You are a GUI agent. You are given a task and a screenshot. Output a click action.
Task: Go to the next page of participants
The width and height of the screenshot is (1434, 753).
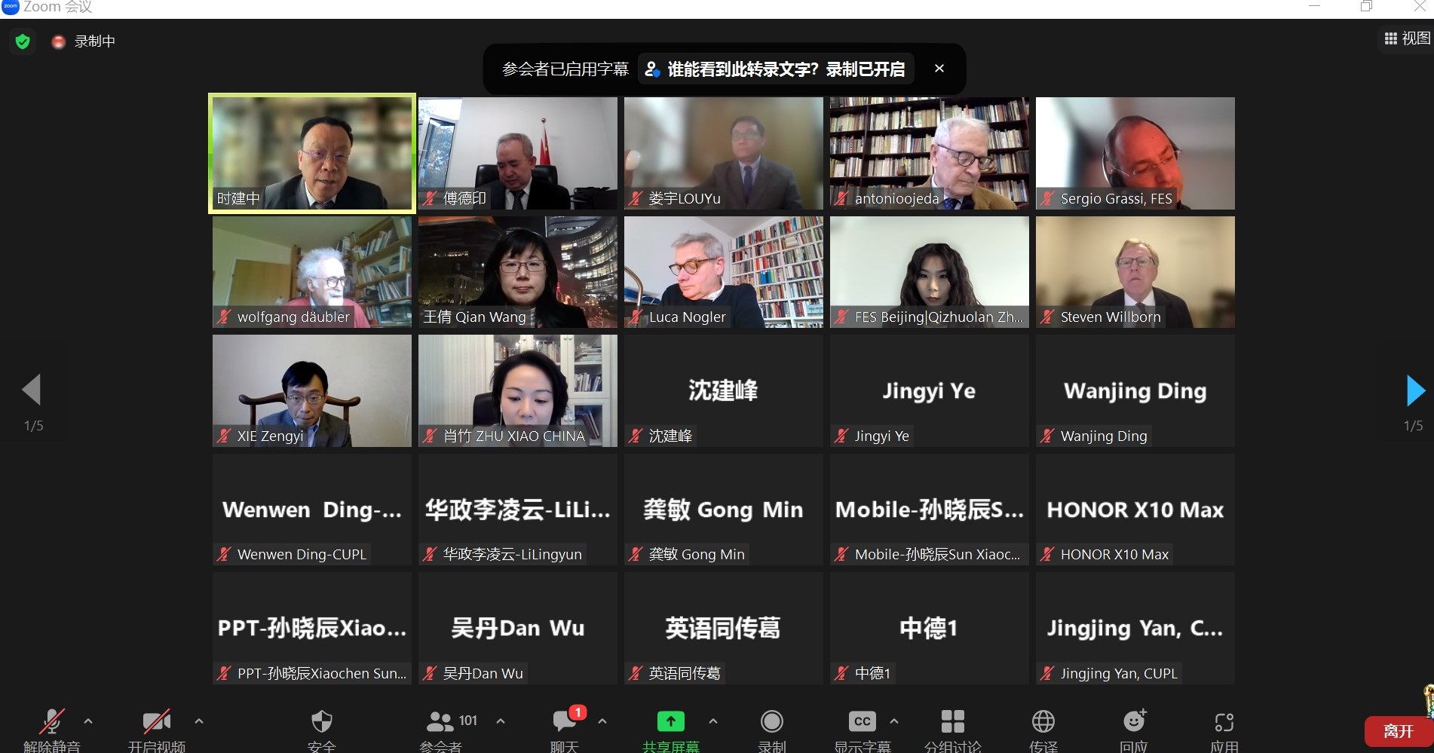(1415, 390)
